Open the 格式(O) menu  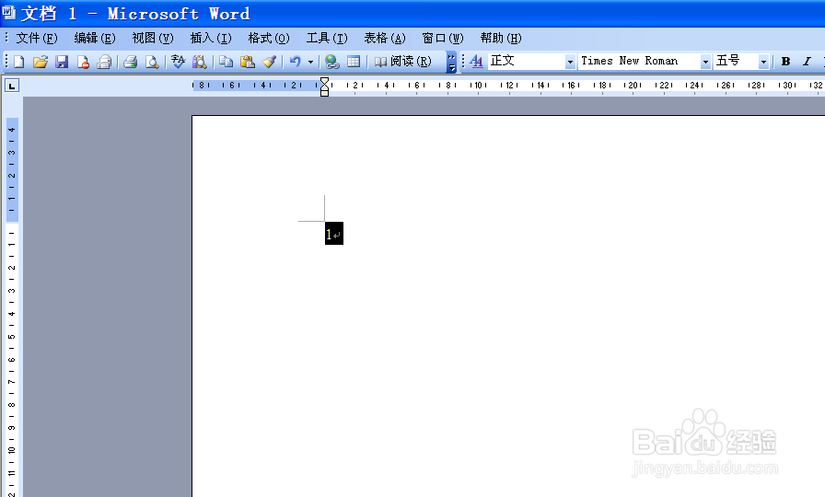(269, 39)
